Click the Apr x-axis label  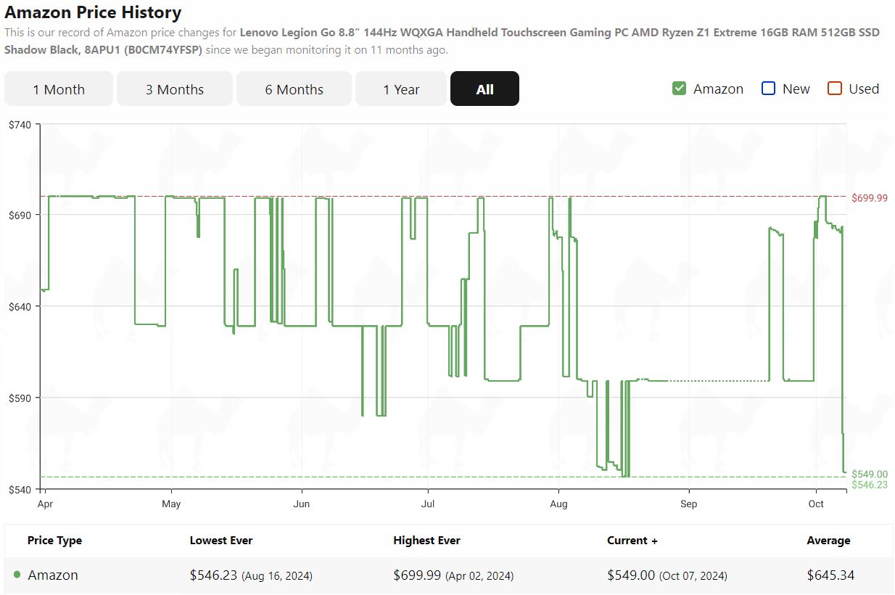click(45, 504)
